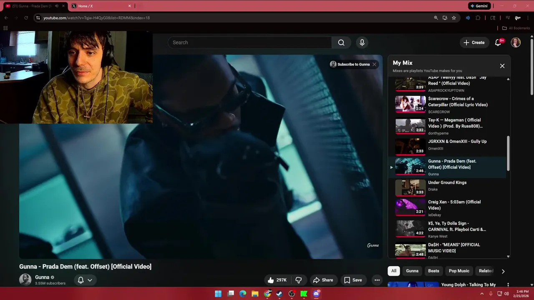534x300 pixels.
Task: Select the Beats filter chip
Action: [x=433, y=271]
